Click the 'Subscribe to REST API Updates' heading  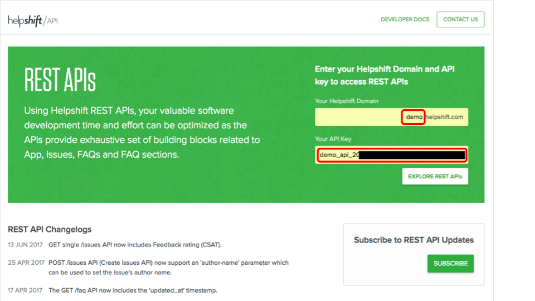coord(414,240)
